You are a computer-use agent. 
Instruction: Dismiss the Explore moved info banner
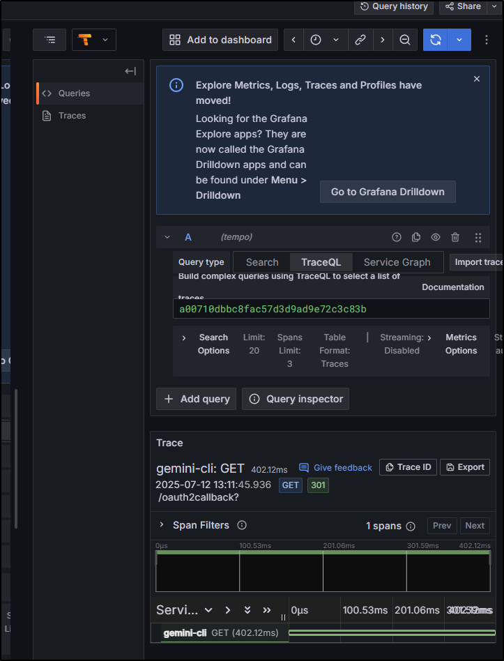(x=477, y=79)
